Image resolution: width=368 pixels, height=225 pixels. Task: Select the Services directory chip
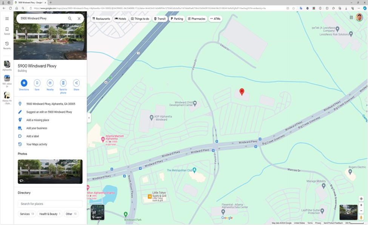click(27, 214)
